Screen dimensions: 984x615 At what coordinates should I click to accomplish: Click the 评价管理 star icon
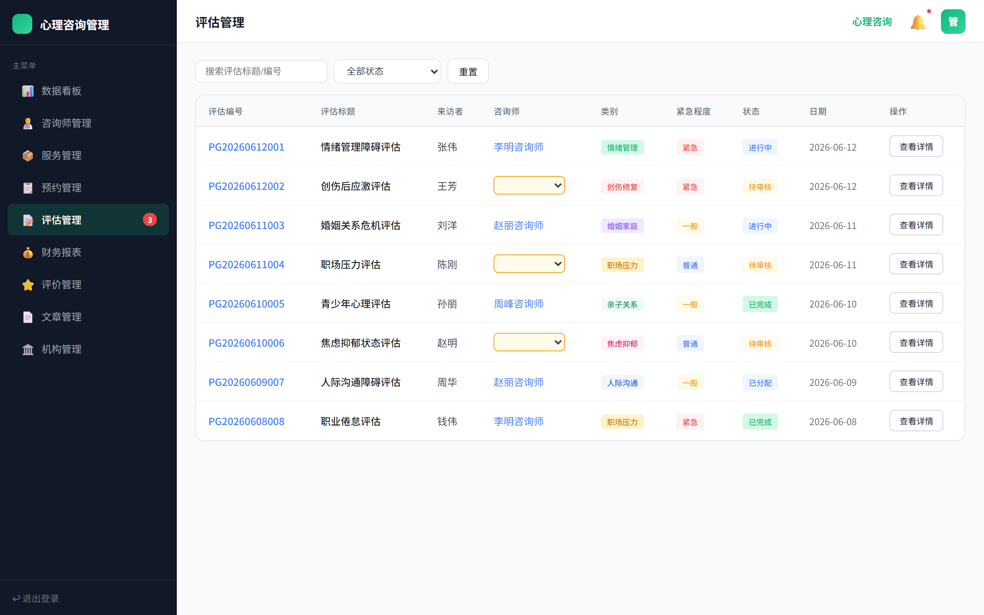[x=28, y=285]
